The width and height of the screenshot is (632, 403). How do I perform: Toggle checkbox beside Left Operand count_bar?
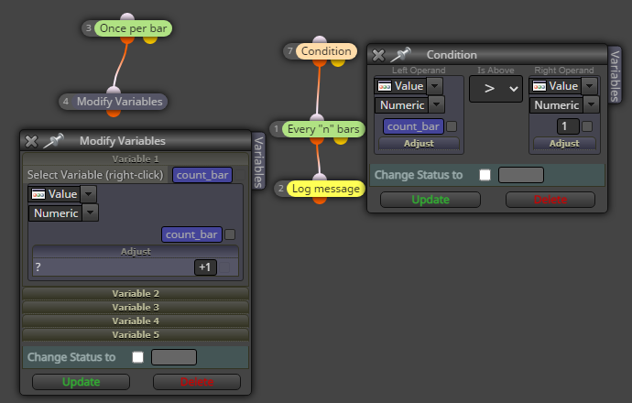pyautogui.click(x=452, y=126)
